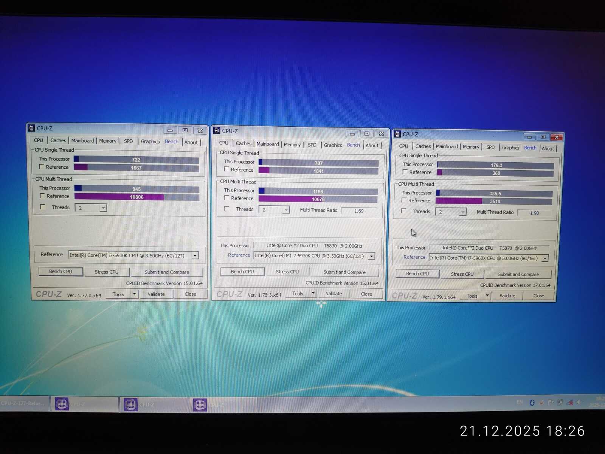Click Submit and Compare in 1.78.3 window

pos(344,272)
